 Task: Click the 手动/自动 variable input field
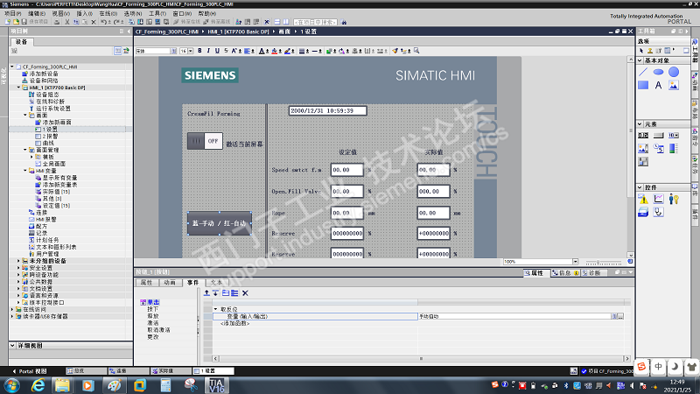click(x=514, y=316)
